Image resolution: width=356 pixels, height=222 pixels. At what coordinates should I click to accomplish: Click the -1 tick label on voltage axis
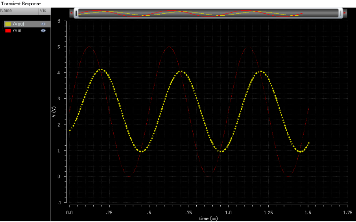[58, 202]
